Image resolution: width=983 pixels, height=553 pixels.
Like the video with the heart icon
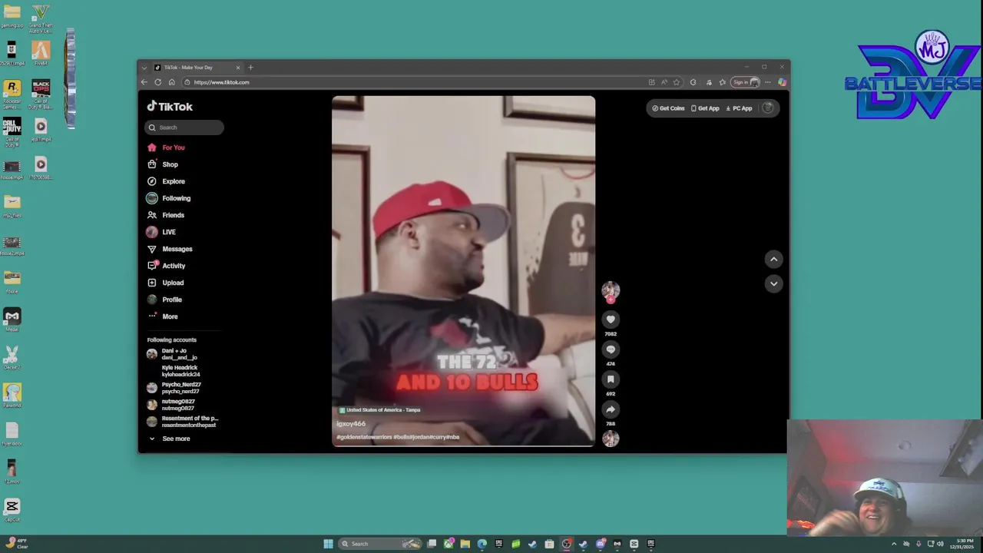pyautogui.click(x=611, y=320)
